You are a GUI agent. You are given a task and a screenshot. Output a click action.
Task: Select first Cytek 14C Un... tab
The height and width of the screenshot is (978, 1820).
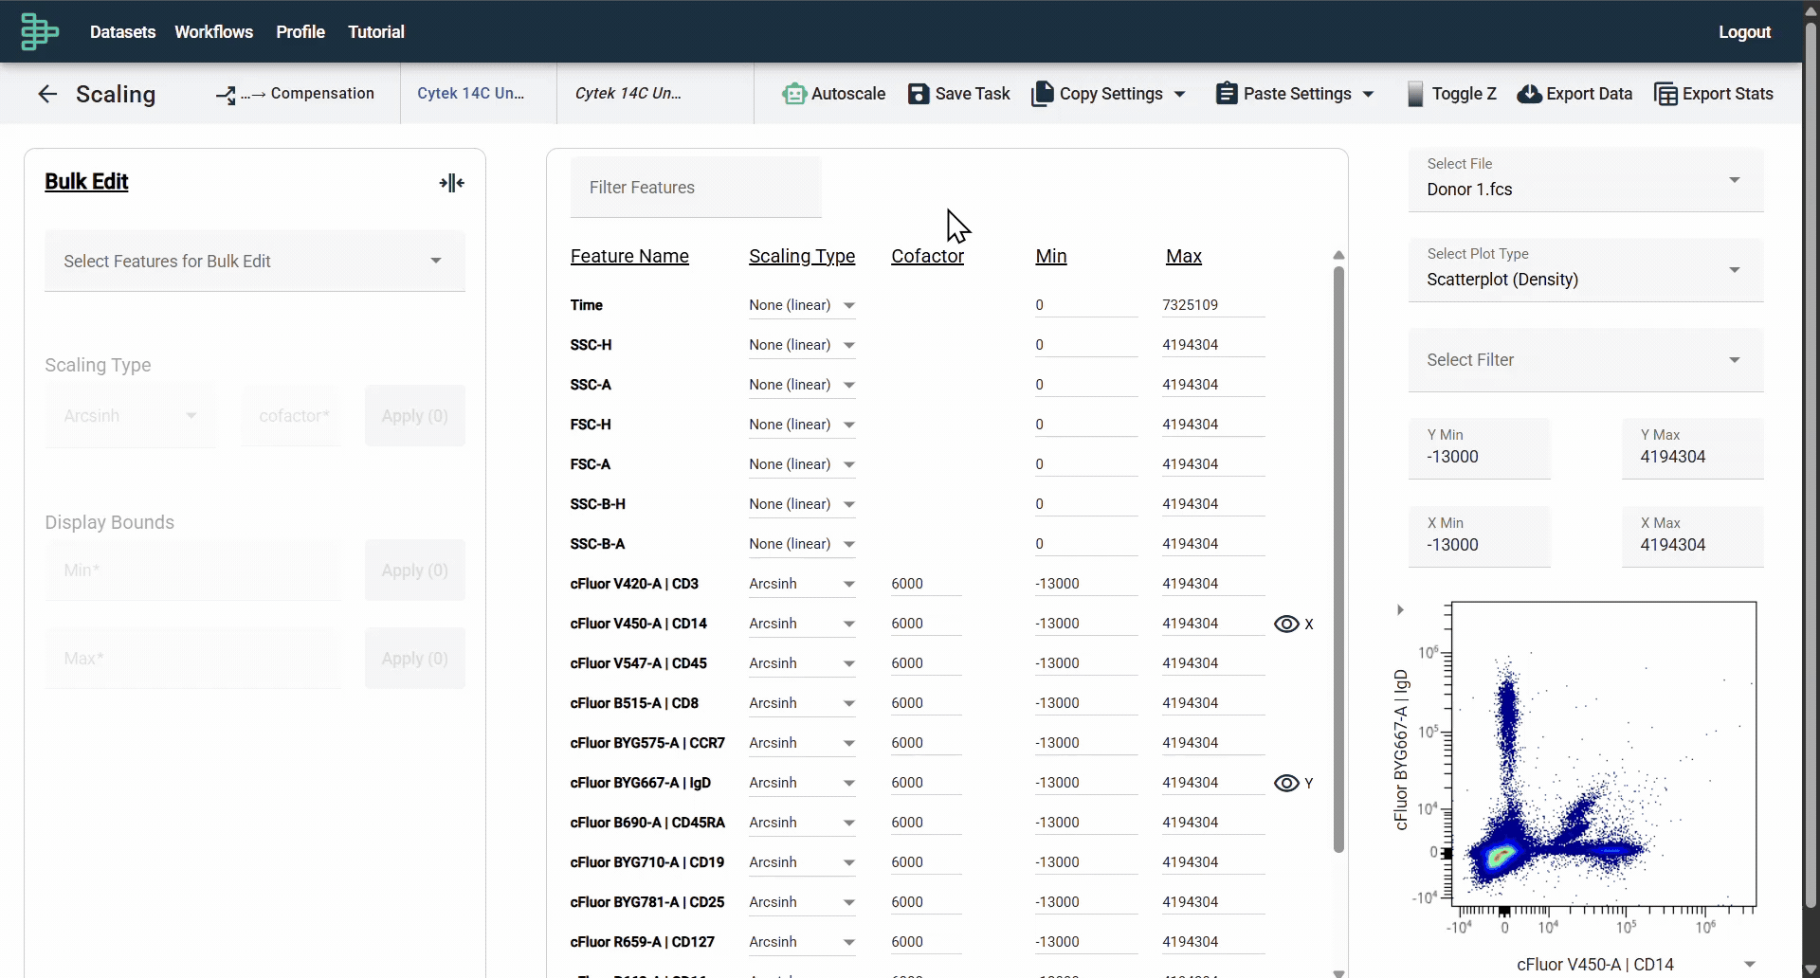coord(478,93)
